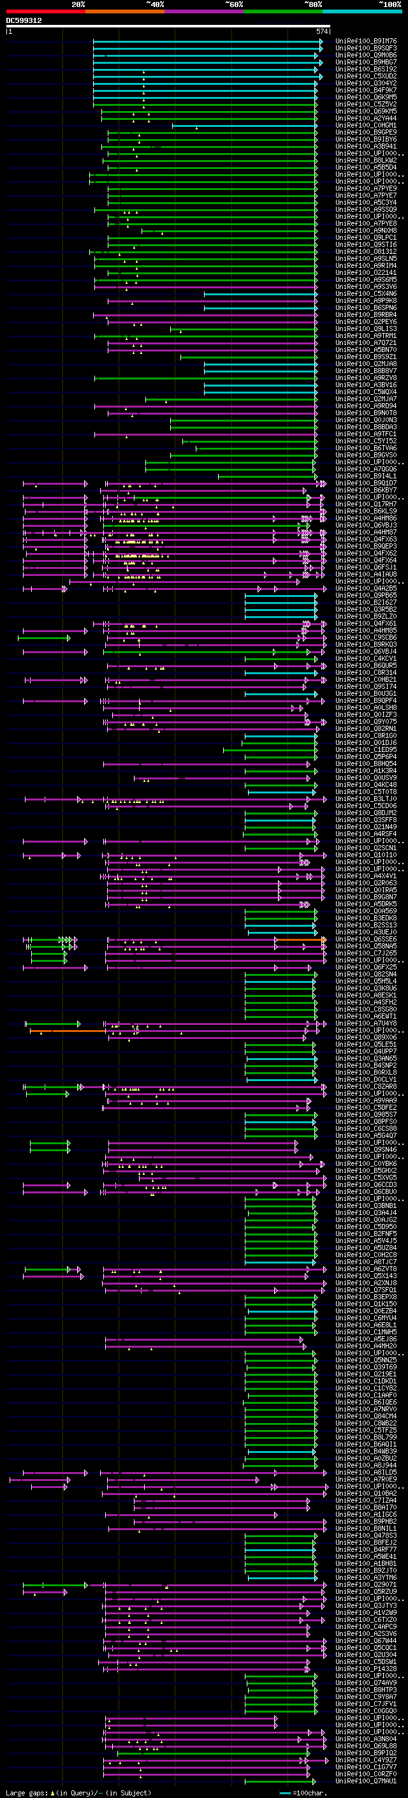
Task: Select label UniRef100_Q9LPC1
Action: pos(366,237)
